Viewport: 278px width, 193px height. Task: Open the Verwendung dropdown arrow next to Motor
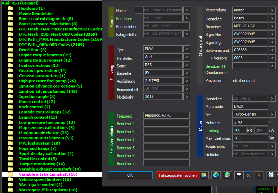pyautogui.click(x=272, y=10)
